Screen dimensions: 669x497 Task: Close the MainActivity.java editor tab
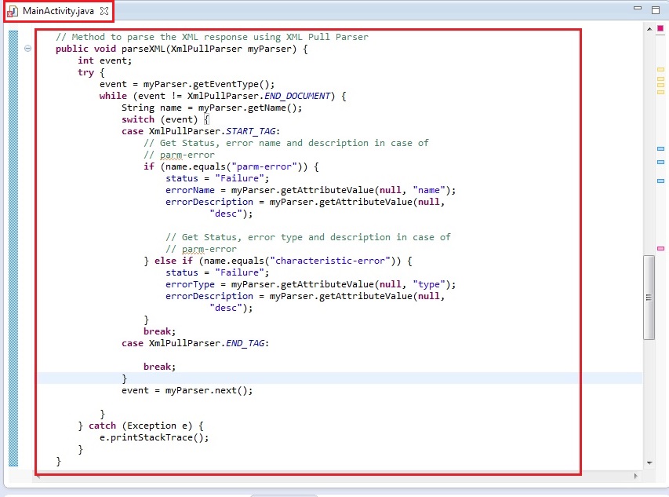[104, 11]
